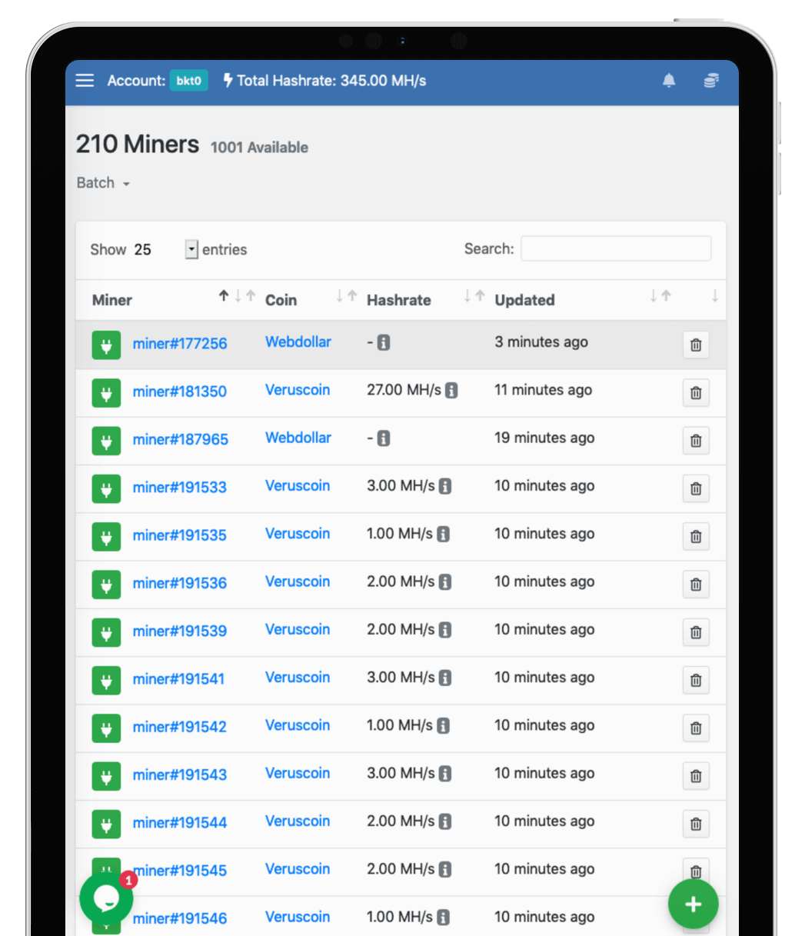
Task: Click info icon beside 27.00 MH/s hashrate
Action: (x=452, y=391)
